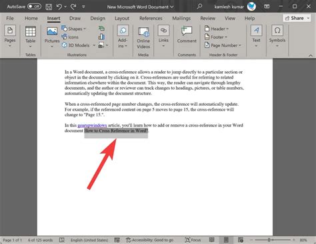This screenshot has height=244, width=316.
Task: Click the Screenshot icon
Action: [x=101, y=45]
